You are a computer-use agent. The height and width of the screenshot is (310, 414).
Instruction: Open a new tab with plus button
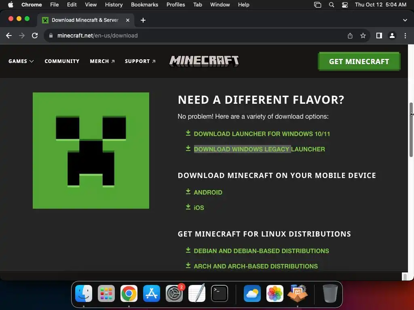143,20
